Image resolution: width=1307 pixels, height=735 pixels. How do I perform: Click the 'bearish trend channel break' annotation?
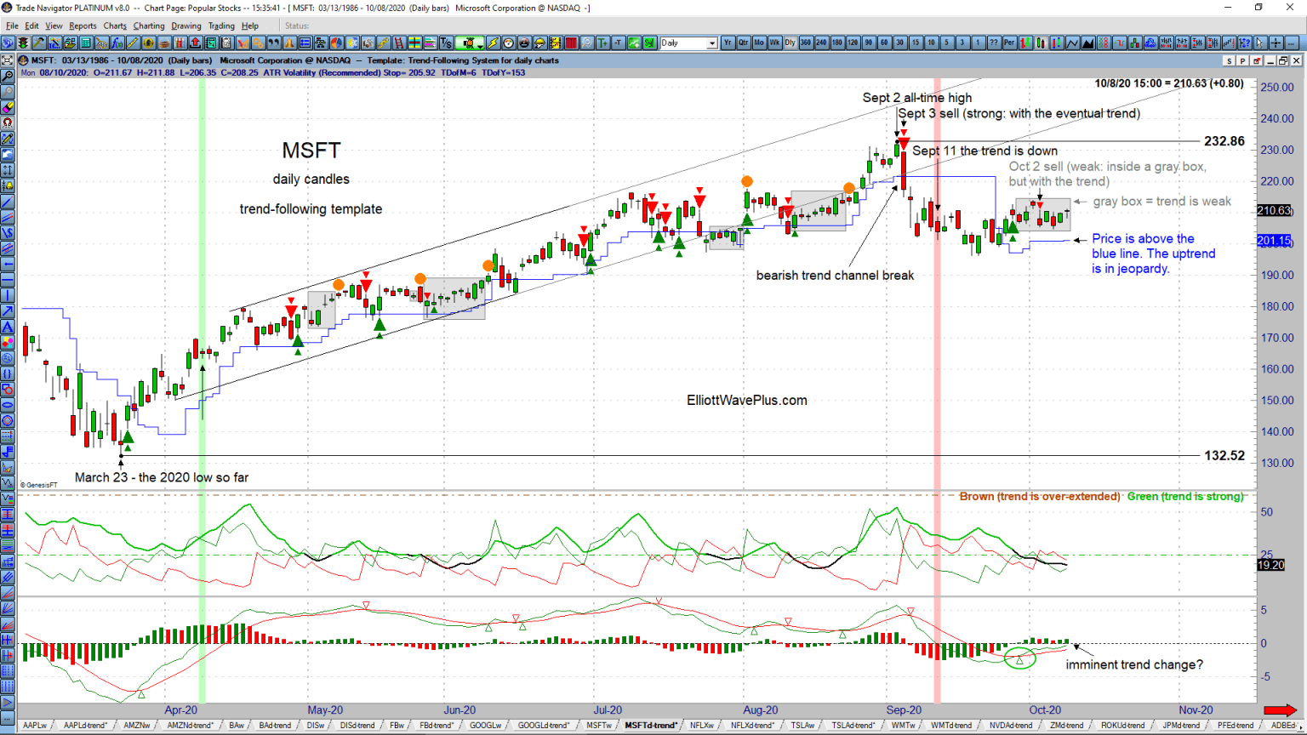click(835, 275)
